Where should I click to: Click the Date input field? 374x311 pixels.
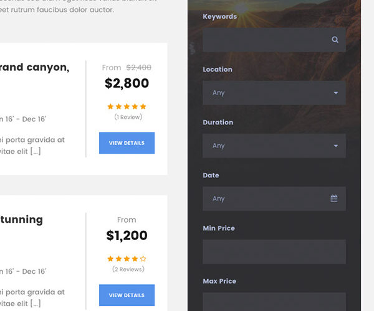[x=265, y=198]
